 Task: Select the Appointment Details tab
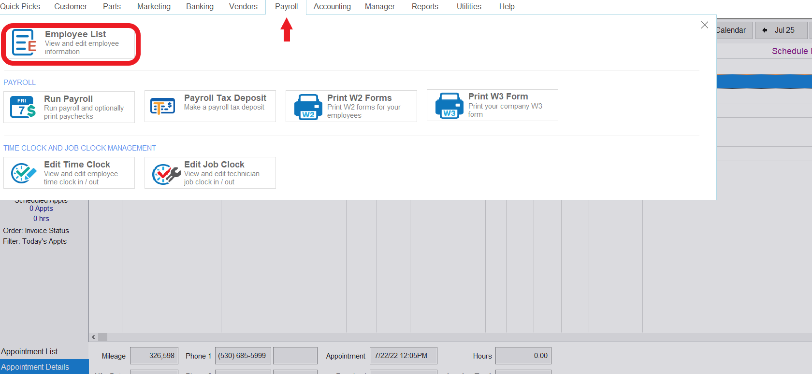click(x=44, y=367)
